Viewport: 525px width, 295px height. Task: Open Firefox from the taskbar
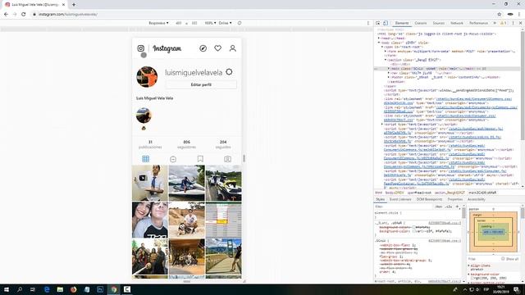coord(73,289)
